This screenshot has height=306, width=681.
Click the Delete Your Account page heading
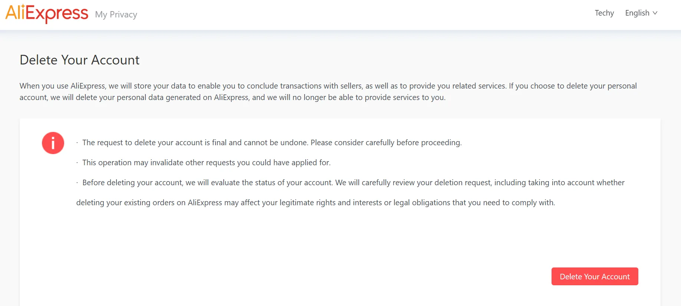[80, 60]
